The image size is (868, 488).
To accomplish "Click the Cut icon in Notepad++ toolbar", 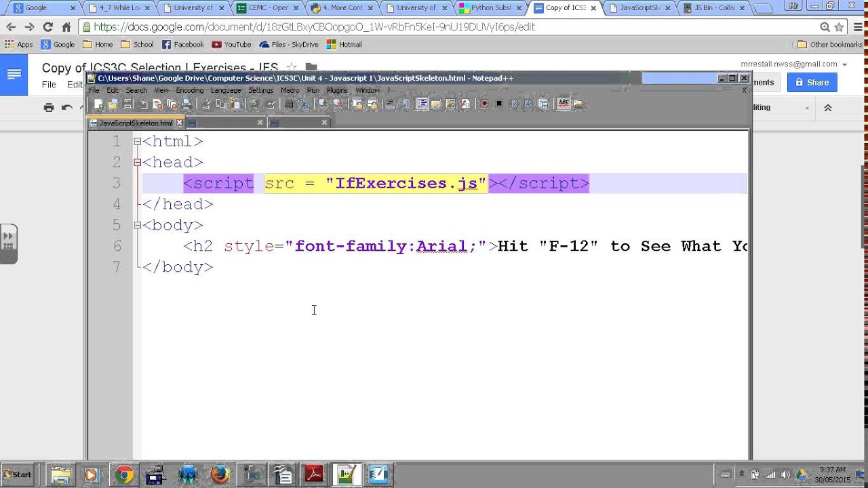I will [207, 104].
